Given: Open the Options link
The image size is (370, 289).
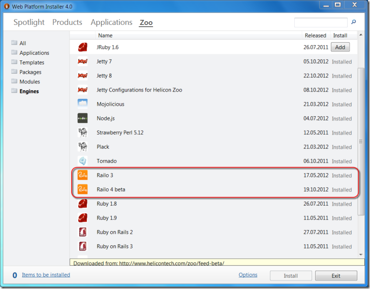Looking at the screenshot, I should (x=248, y=275).
